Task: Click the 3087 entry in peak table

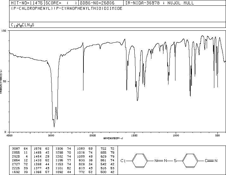Action: (x=15, y=148)
